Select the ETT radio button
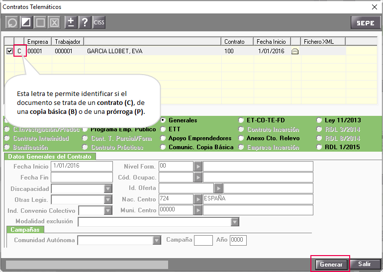 coord(163,129)
